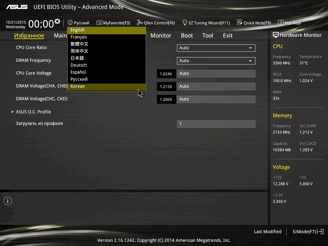The height and width of the screenshot is (246, 328).
Task: Click the 00:00 clock display
Action: point(41,24)
